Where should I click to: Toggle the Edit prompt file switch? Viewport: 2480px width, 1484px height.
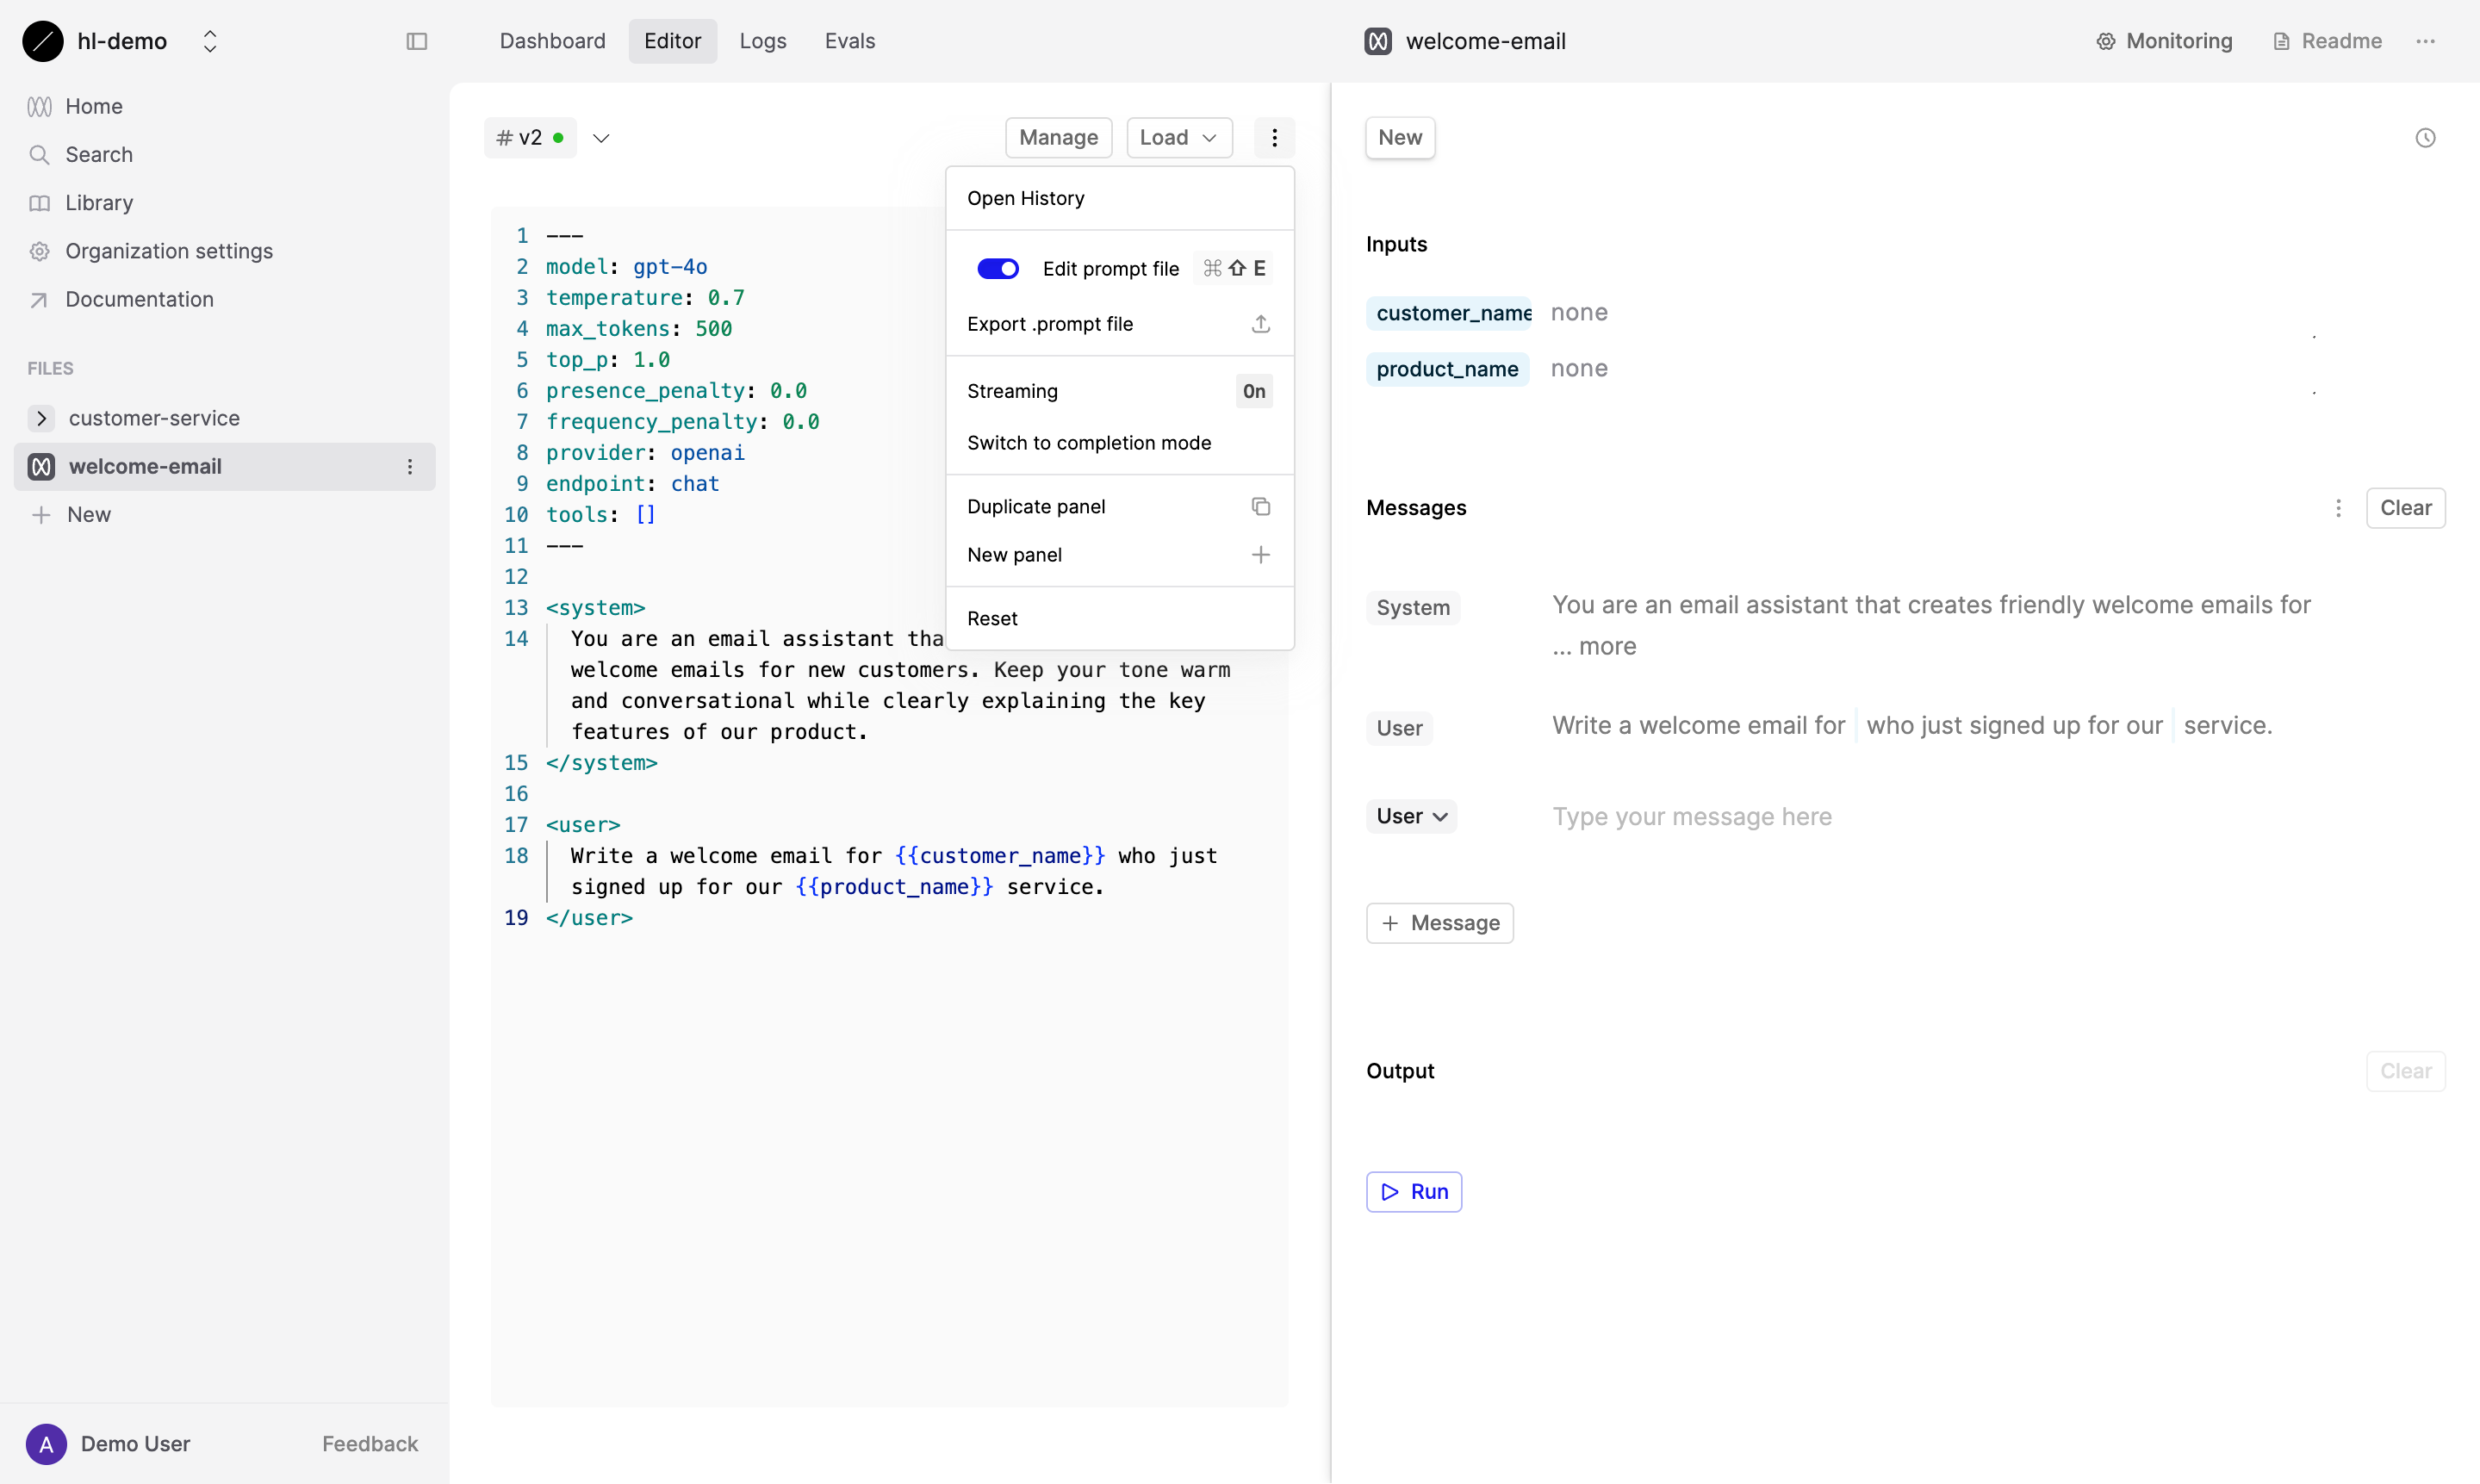coord(998,268)
